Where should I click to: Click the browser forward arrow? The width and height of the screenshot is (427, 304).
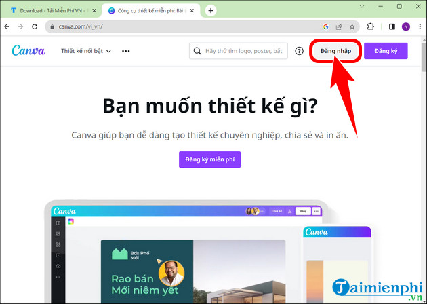(20, 26)
